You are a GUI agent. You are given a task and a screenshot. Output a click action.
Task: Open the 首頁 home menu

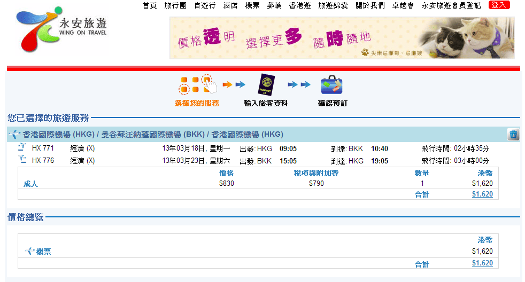point(150,5)
